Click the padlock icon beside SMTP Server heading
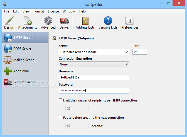The image size is (187, 137). point(54,38)
